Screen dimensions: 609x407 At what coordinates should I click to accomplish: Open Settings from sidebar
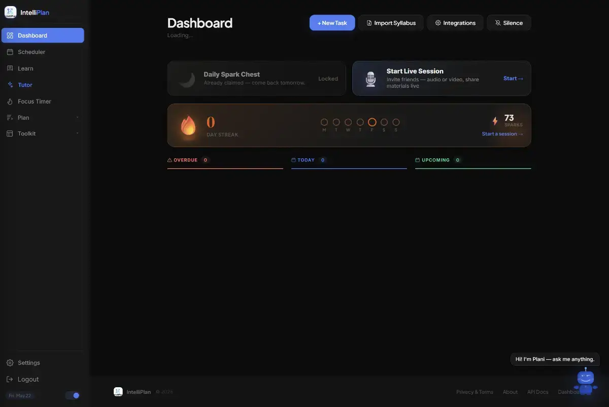click(x=43, y=363)
